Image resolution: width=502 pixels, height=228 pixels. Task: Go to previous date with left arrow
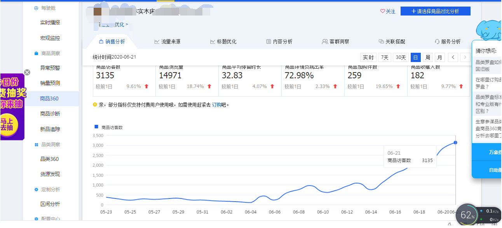click(453, 57)
